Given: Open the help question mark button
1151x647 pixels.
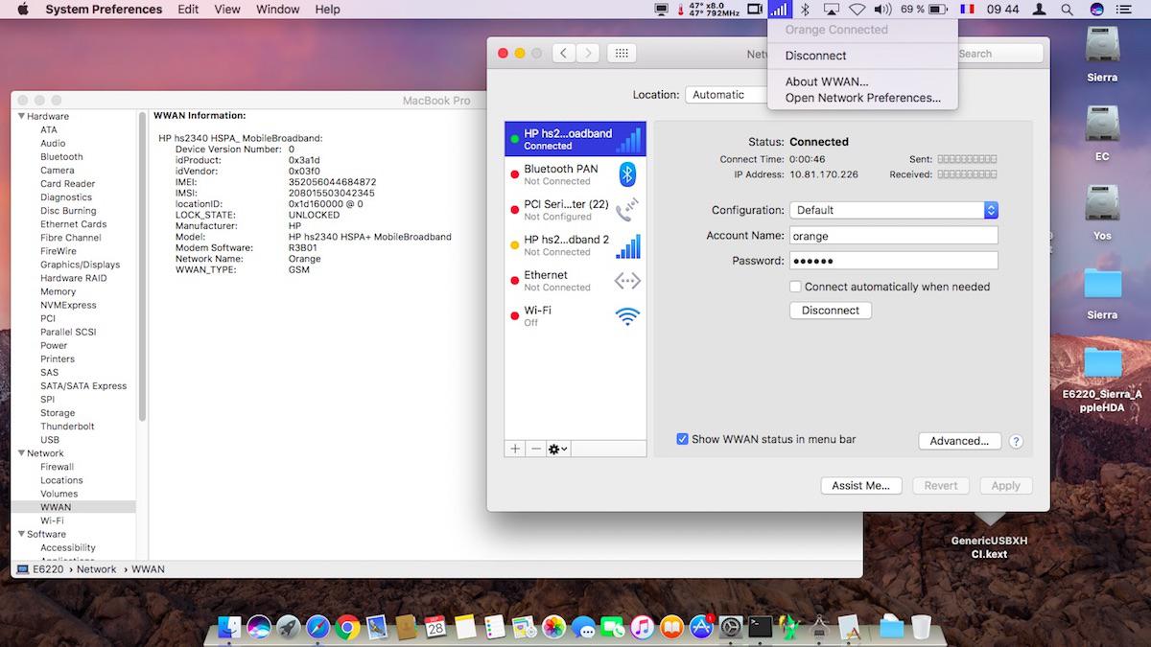Looking at the screenshot, I should 1016,442.
